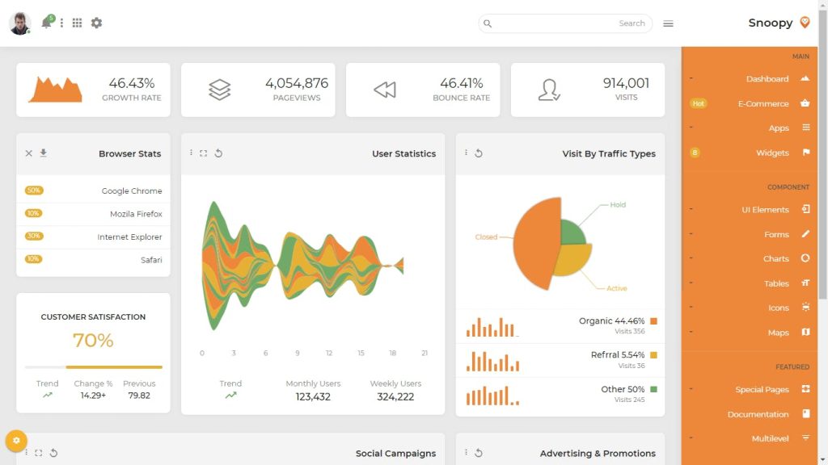Expand the Forms item in the sidebar
828x465 pixels.
pyautogui.click(x=776, y=234)
